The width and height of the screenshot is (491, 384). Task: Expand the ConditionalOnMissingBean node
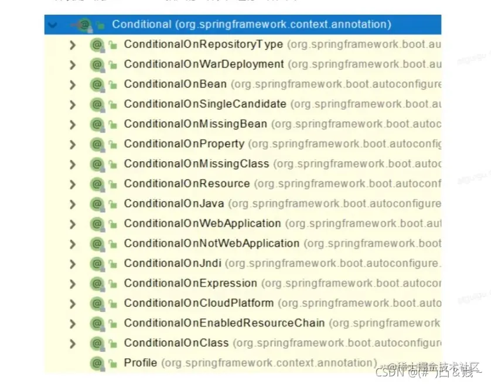(72, 125)
